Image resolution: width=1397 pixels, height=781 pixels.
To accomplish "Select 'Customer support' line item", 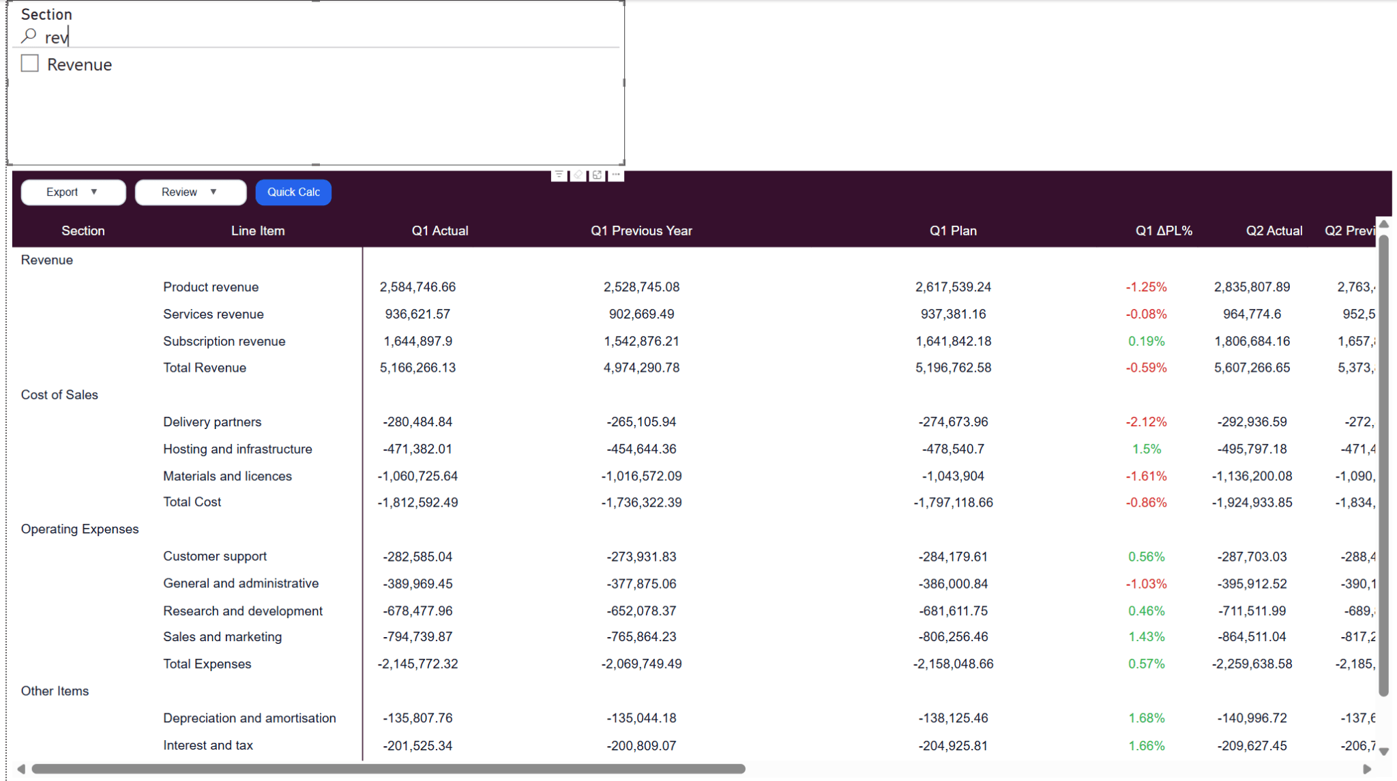I will coord(215,557).
